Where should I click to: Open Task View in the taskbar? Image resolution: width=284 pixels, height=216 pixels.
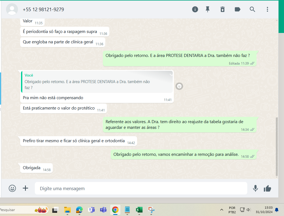point(55,210)
